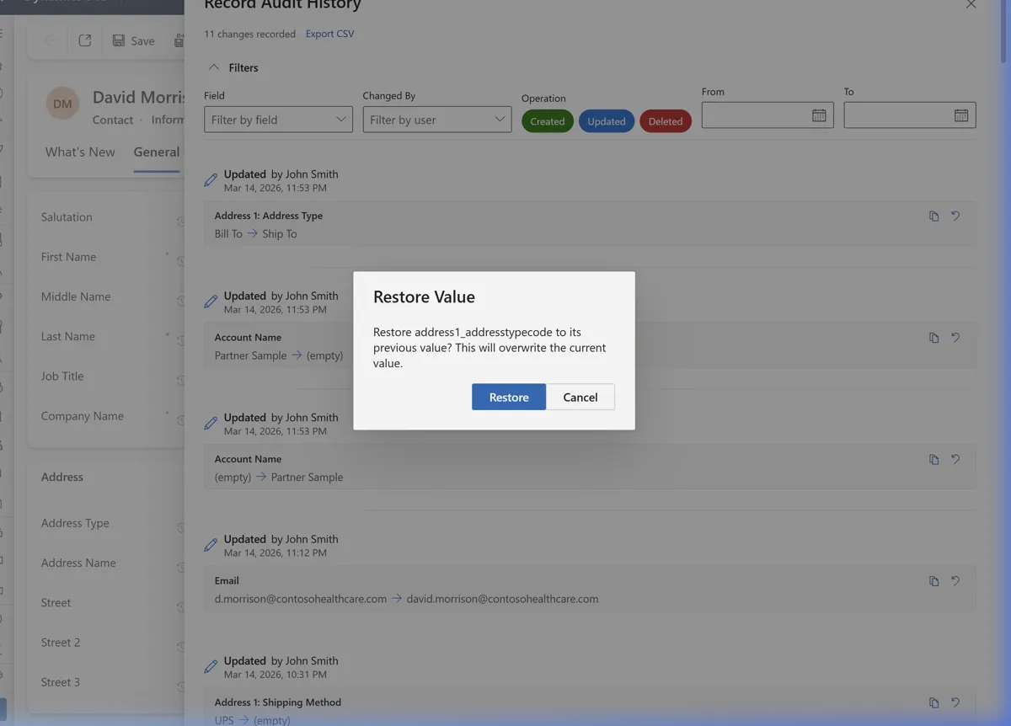This screenshot has height=726, width=1011.
Task: Confirm with the Restore button
Action: tap(508, 397)
